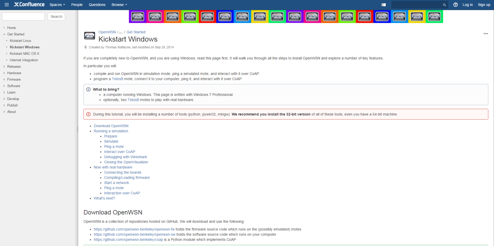Jump to Running a simulation section
This screenshot has height=246, width=494.
click(x=111, y=131)
